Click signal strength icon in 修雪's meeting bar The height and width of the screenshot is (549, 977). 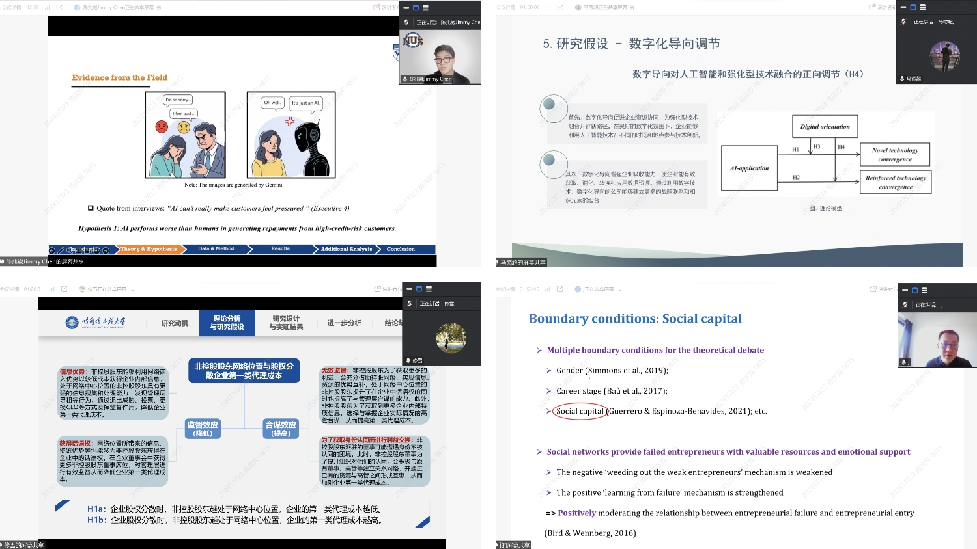51,289
